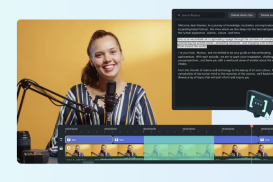The image size is (273, 182).
Task: Click the Delete silent clips button
Action: pyautogui.click(x=242, y=15)
